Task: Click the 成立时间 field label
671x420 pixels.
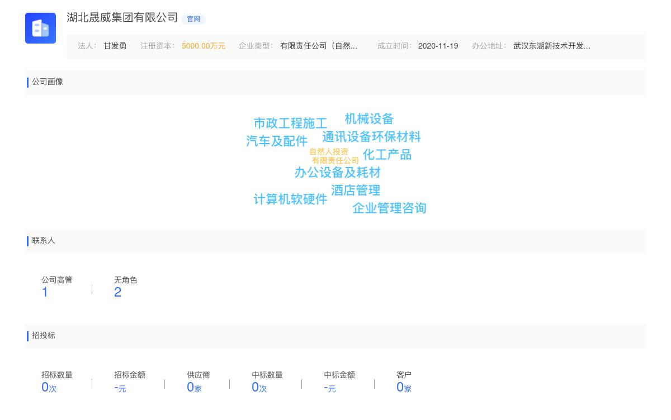Action: (395, 46)
